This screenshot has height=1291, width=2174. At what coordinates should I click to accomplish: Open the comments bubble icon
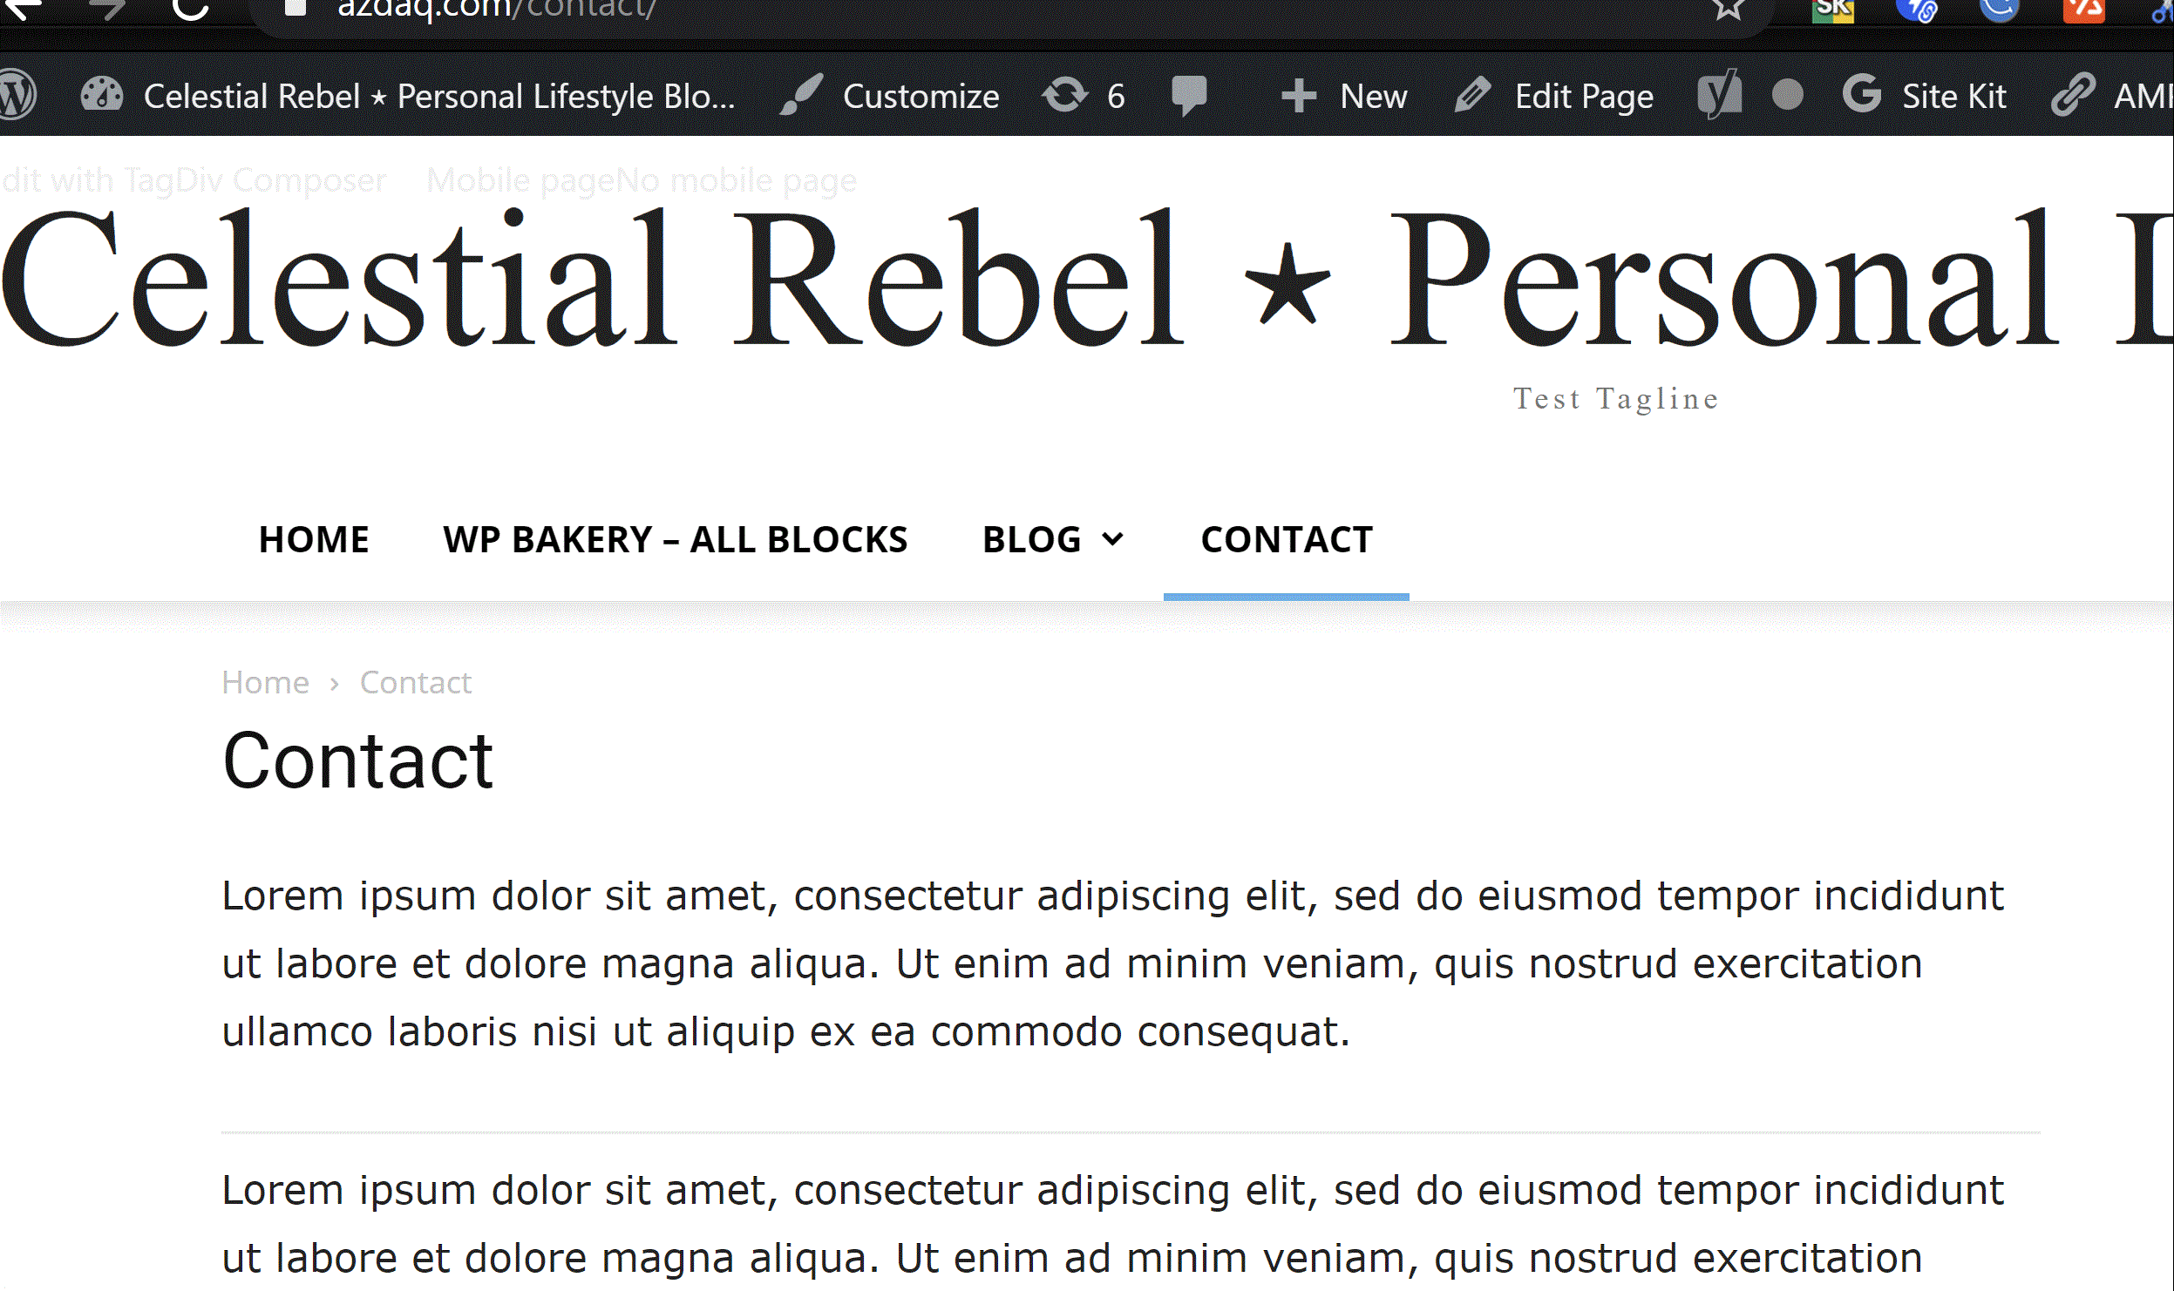1189,95
